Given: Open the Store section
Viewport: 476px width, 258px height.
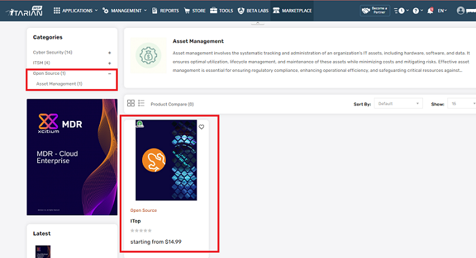Looking at the screenshot, I should (x=194, y=11).
